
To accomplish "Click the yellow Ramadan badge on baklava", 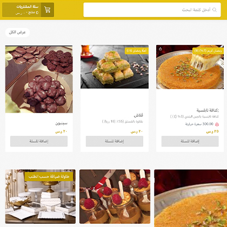I will [x=137, y=51].
